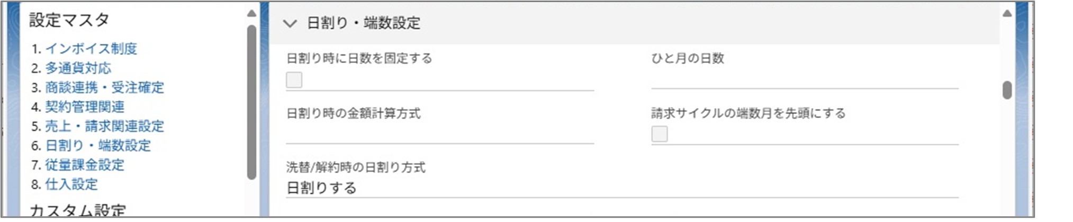Image resolution: width=1073 pixels, height=222 pixels.
Task: Open インボイス制度 link in sidebar
Action: [x=91, y=49]
